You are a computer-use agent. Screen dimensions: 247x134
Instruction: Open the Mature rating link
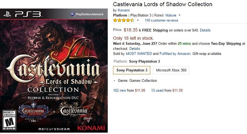coord(171,15)
